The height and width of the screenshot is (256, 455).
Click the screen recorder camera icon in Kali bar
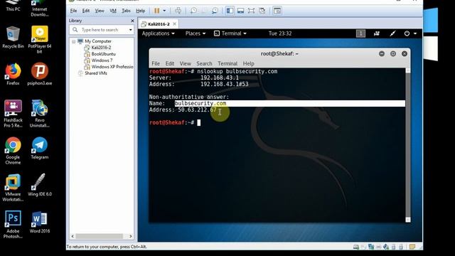(377, 33)
